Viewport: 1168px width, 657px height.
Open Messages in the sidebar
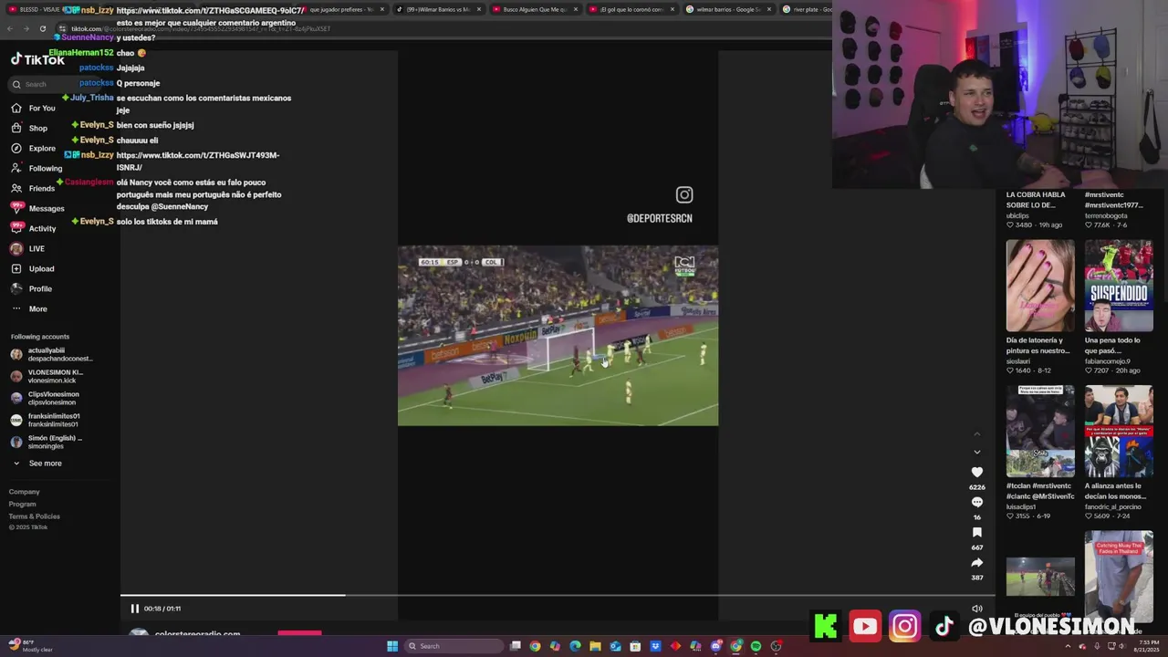37,208
